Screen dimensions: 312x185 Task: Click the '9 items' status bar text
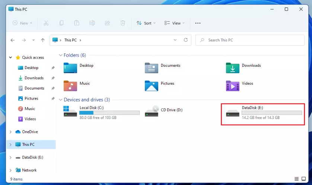[x=16, y=179]
